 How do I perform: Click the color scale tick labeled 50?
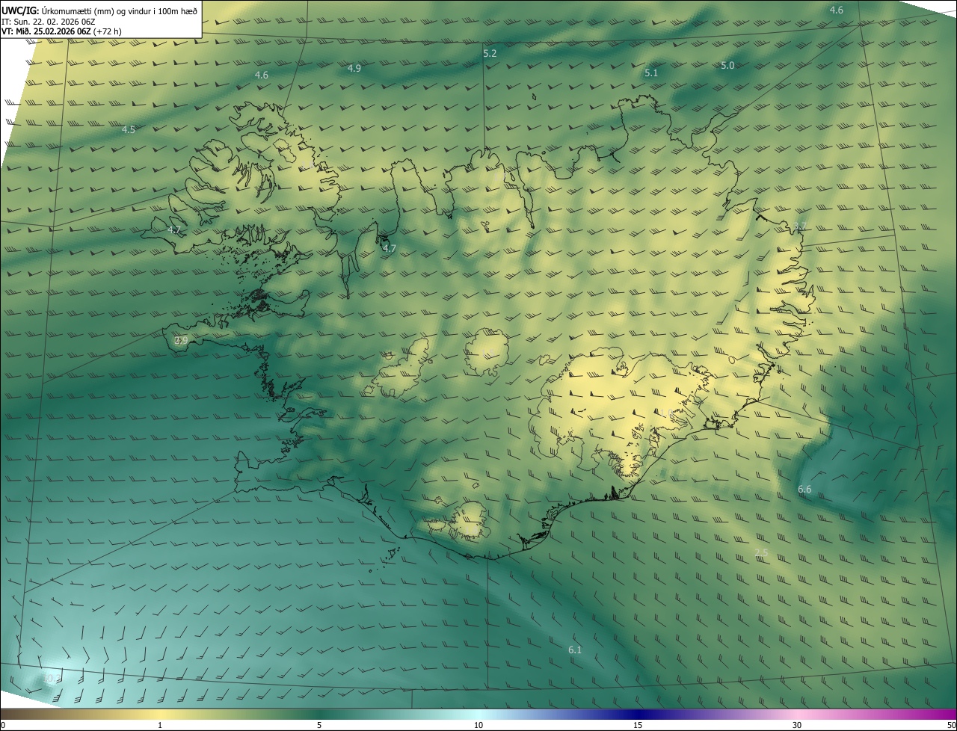951,725
